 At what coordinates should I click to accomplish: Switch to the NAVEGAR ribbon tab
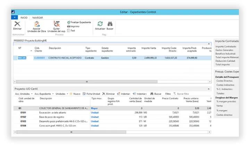coord(37,17)
